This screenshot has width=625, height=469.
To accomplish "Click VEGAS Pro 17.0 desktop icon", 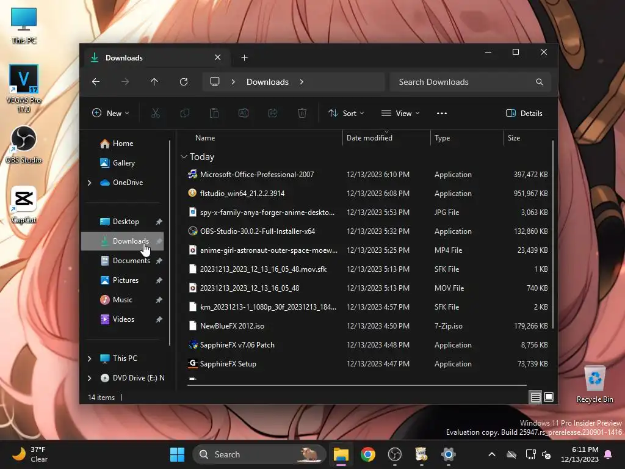I will click(24, 88).
